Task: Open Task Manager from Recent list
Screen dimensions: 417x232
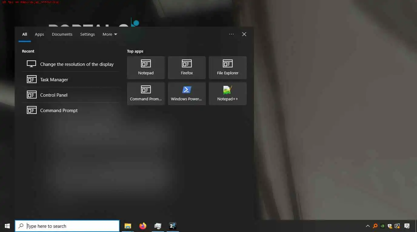Action: point(71,79)
